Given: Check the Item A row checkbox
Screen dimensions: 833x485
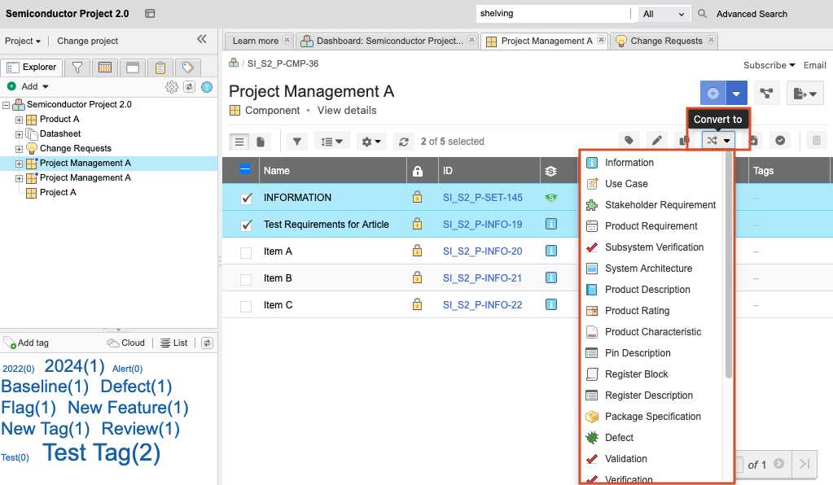Looking at the screenshot, I should pyautogui.click(x=246, y=252).
